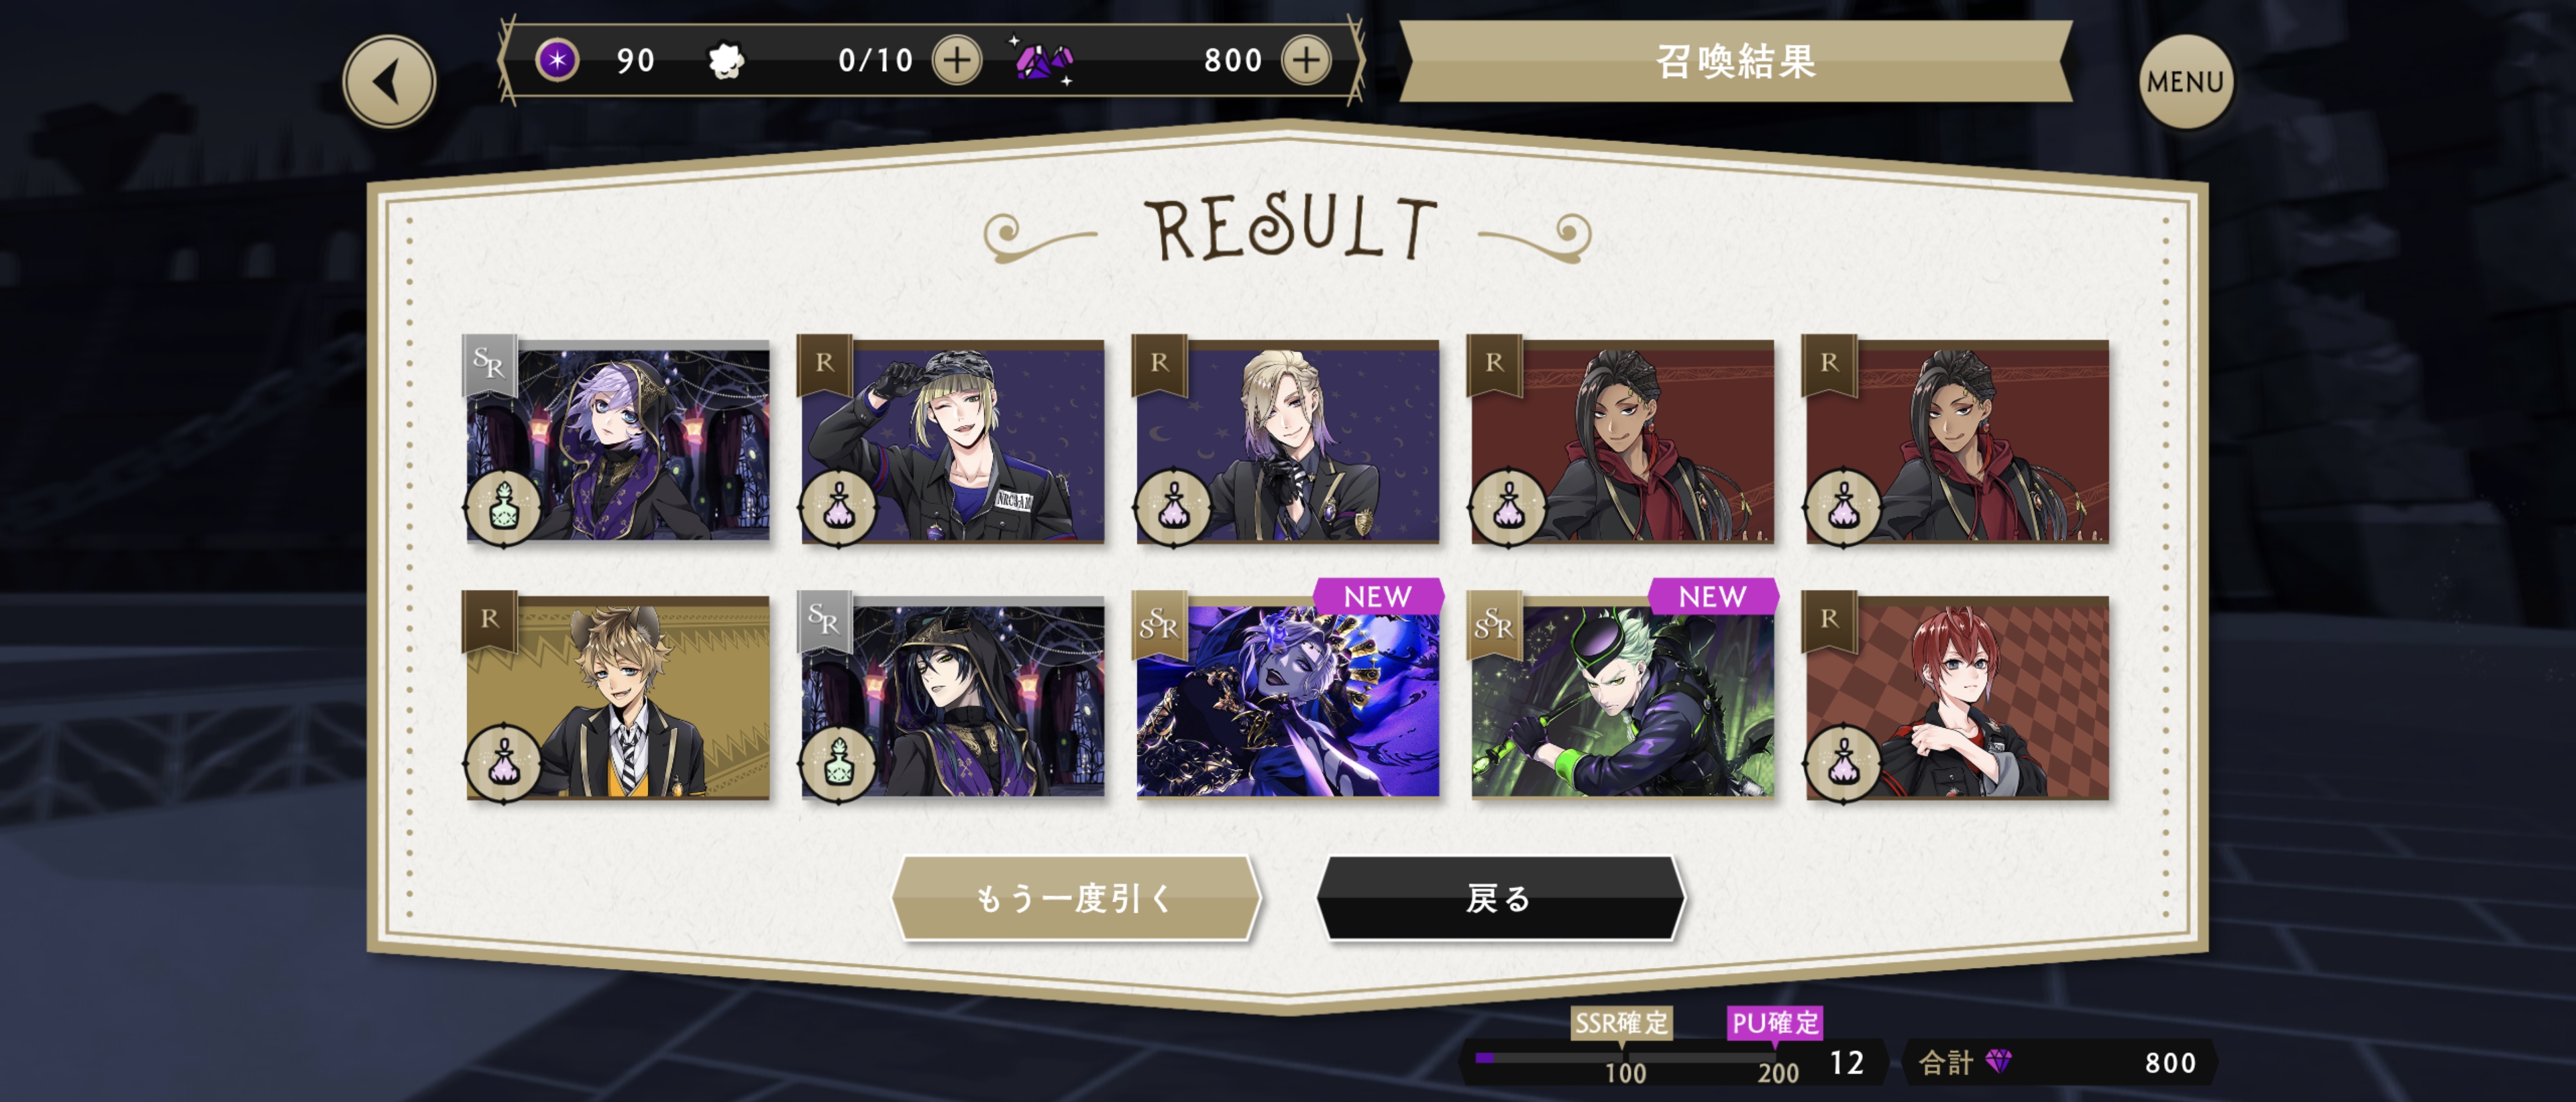Add gems with the plus icon
The width and height of the screenshot is (2576, 1102).
tap(1306, 60)
